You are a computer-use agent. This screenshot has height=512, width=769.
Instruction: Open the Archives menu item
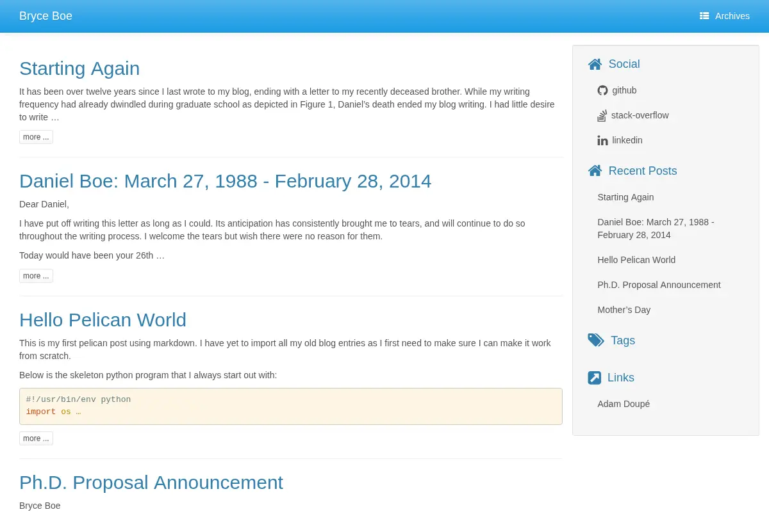[725, 16]
